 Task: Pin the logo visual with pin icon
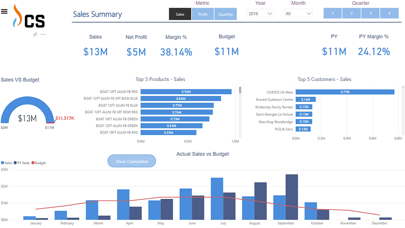[35, 34]
